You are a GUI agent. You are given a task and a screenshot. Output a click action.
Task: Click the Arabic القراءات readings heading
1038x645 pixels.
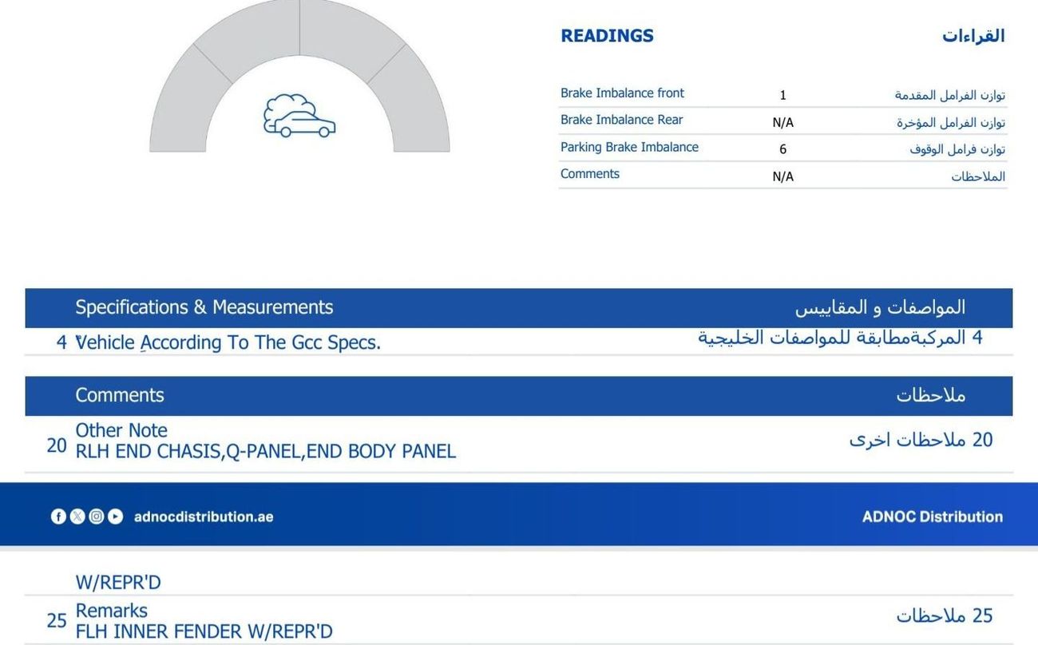[x=973, y=36]
